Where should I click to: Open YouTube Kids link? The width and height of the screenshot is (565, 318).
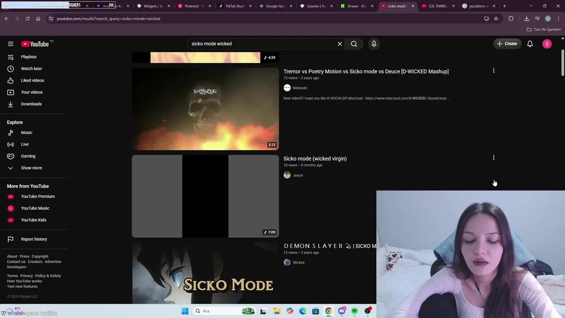[34, 220]
